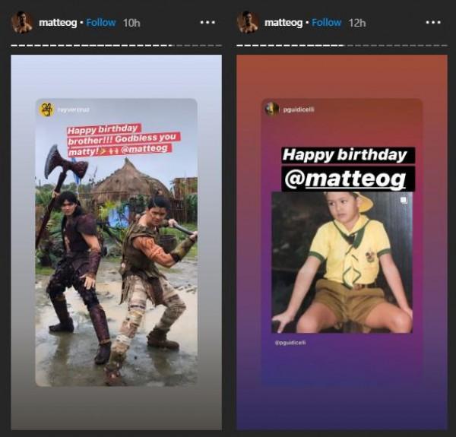The image size is (456, 437).
Task: Tap pguidicelli's round avatar in the shared post
Action: point(271,109)
